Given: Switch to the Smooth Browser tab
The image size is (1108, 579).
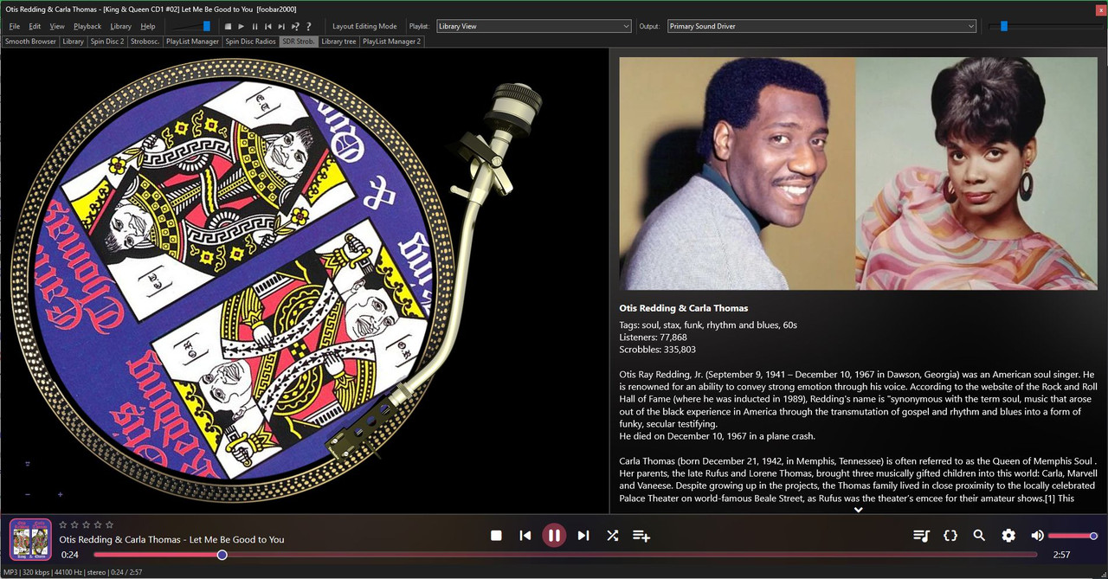Looking at the screenshot, I should (x=30, y=41).
